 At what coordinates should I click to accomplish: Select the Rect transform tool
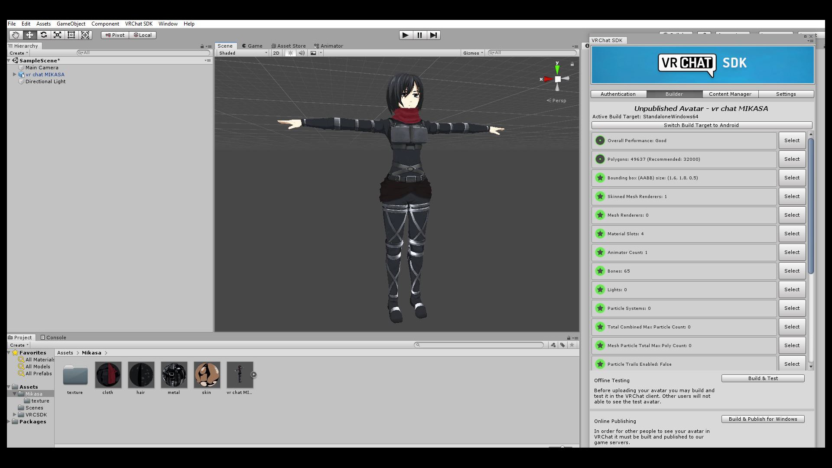click(x=71, y=35)
